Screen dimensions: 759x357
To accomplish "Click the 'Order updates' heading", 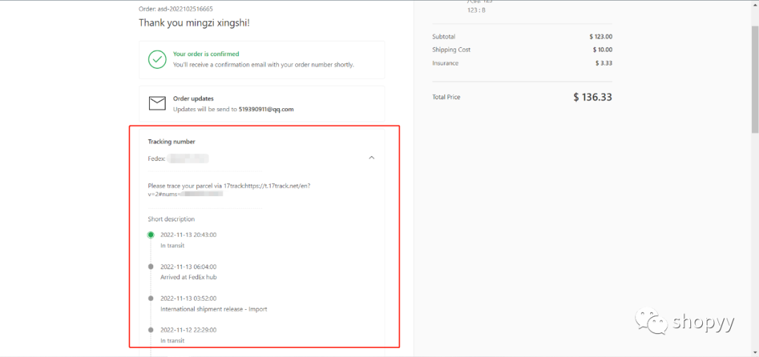I will [x=194, y=98].
